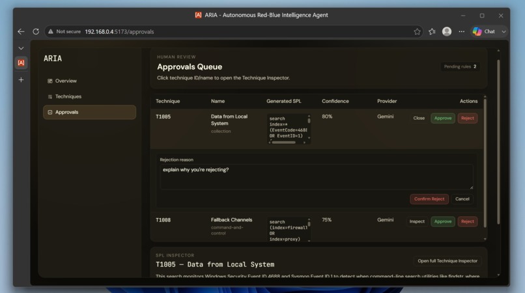Click the Confidence column header
Viewport: 525px width, 293px height.
[x=335, y=101]
